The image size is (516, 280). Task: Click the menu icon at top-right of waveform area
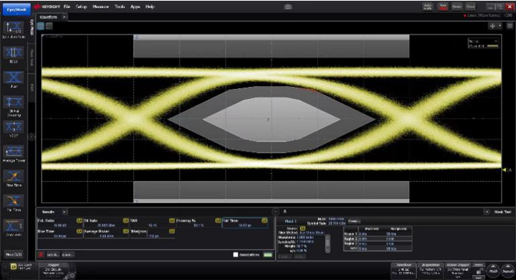tap(510, 26)
